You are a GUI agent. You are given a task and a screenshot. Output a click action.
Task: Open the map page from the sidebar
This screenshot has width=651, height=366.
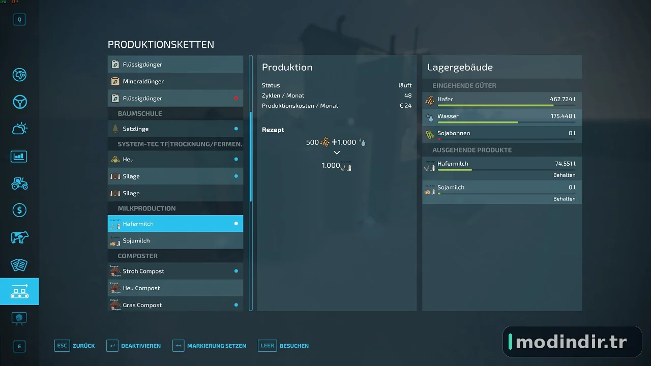pos(19,75)
